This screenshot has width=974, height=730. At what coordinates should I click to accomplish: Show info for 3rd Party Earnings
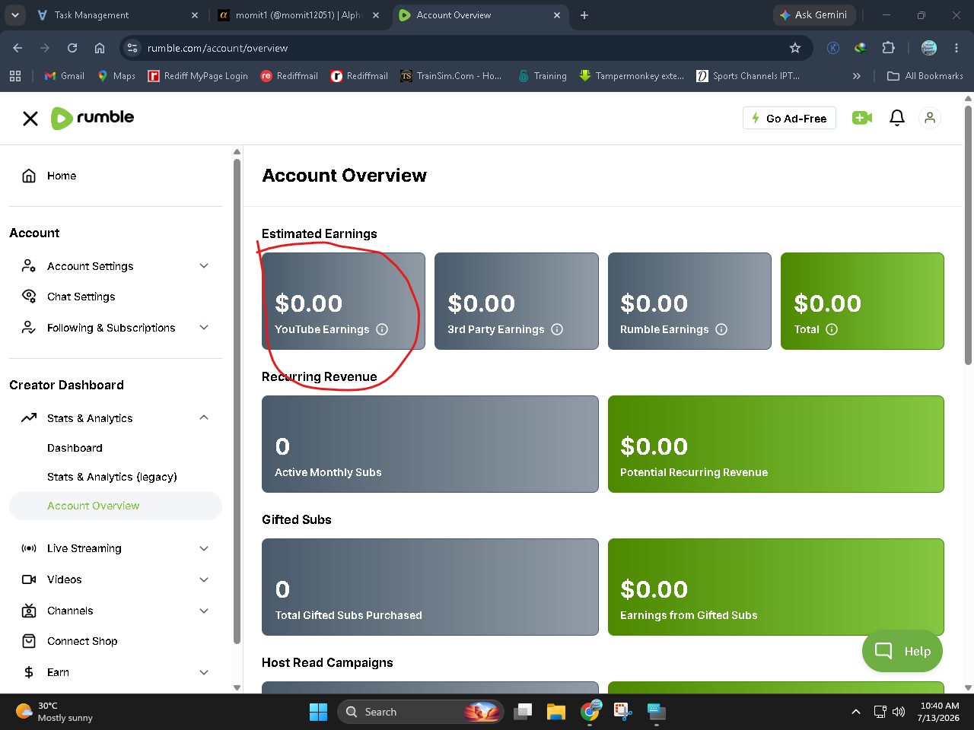coord(557,329)
